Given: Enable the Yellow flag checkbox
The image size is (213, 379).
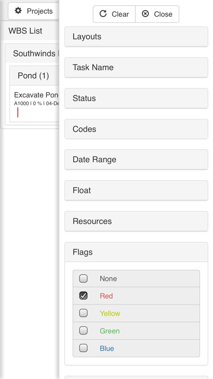Looking at the screenshot, I should coord(83,313).
